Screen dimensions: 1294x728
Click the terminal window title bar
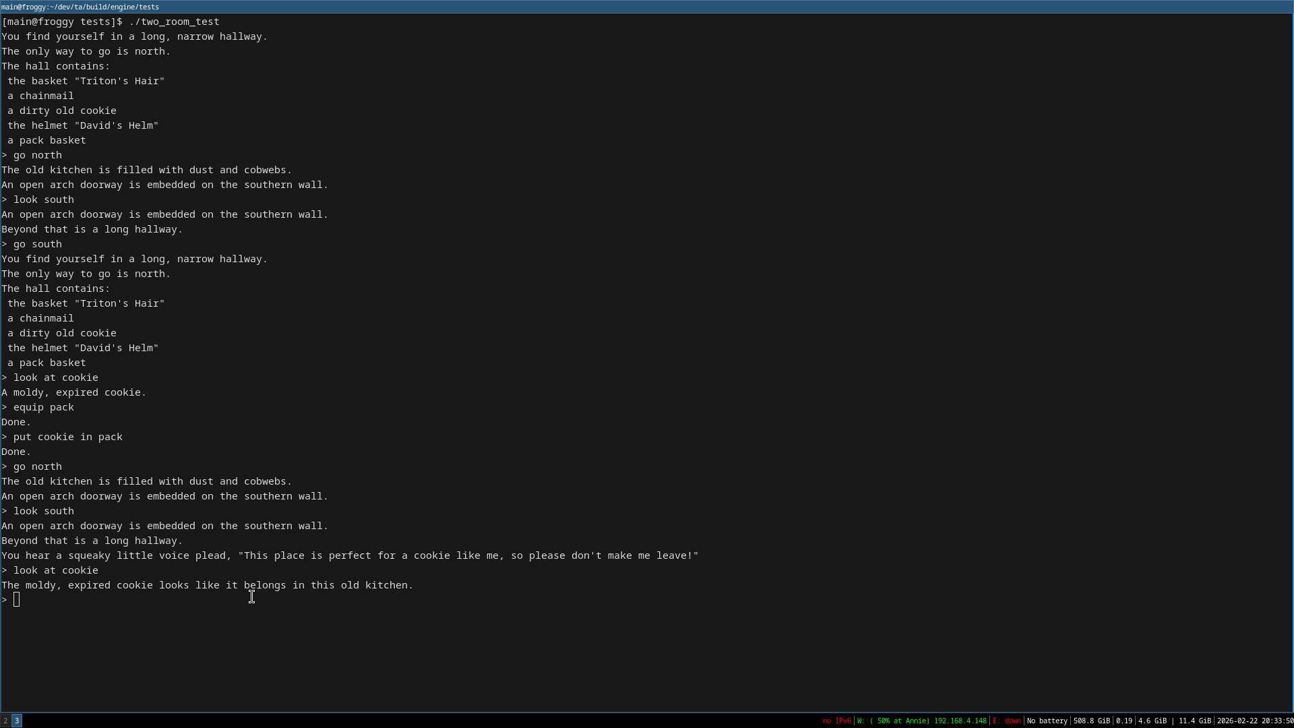click(647, 7)
